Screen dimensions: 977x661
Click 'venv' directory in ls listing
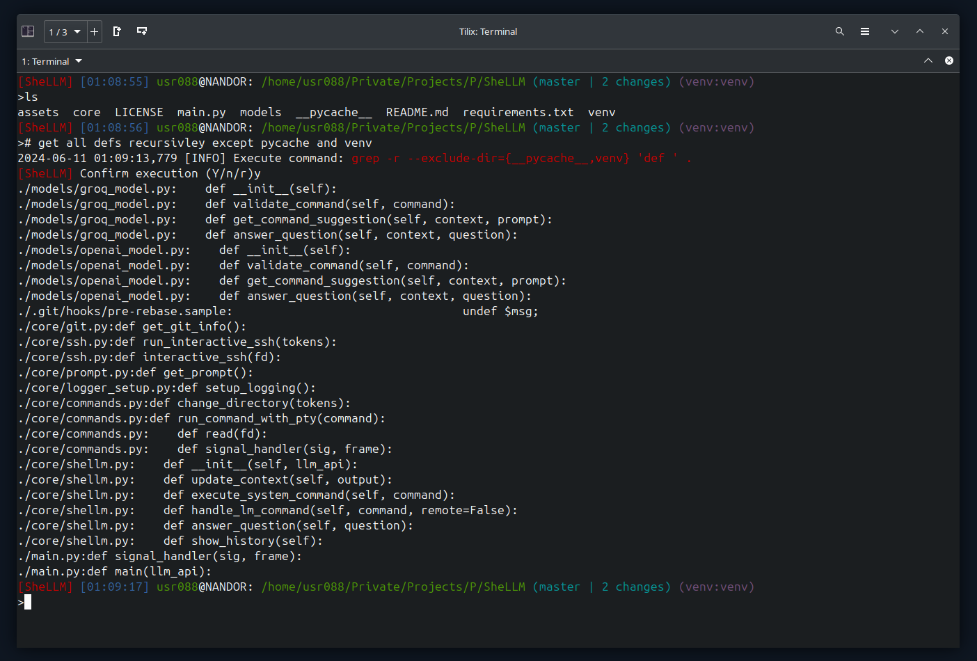point(602,112)
